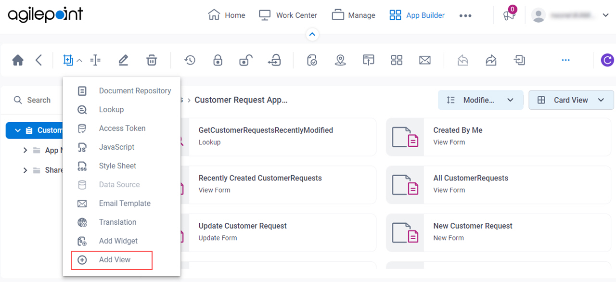
Task: Collapse the Customer app tree node
Action: click(18, 130)
